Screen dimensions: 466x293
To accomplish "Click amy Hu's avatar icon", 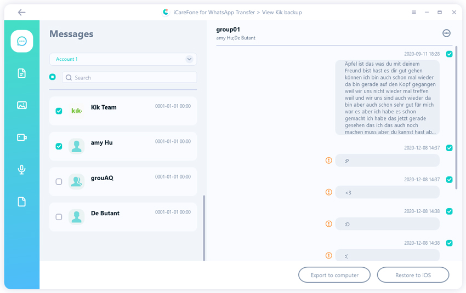I will click(x=76, y=146).
